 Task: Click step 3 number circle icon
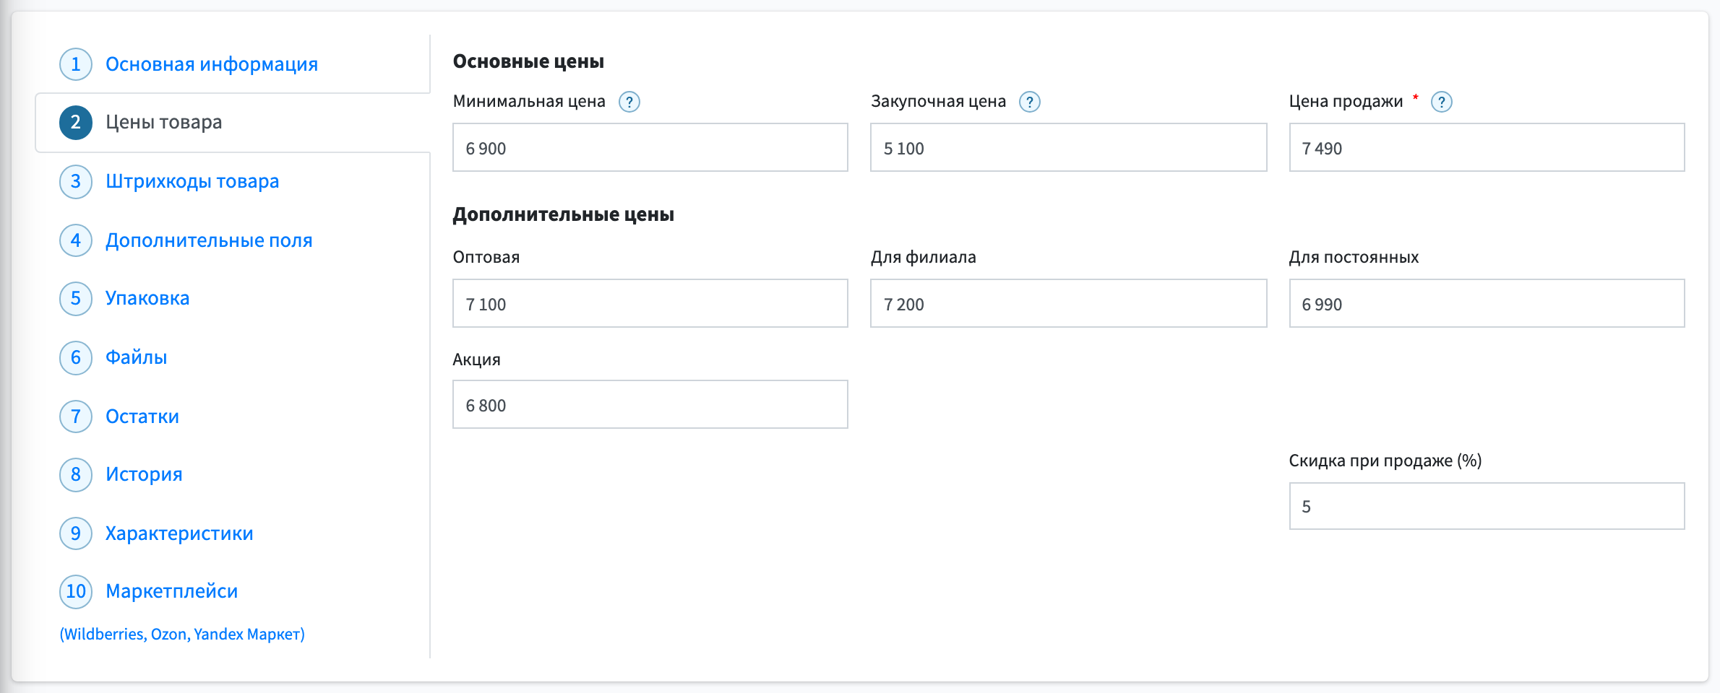coord(76,181)
